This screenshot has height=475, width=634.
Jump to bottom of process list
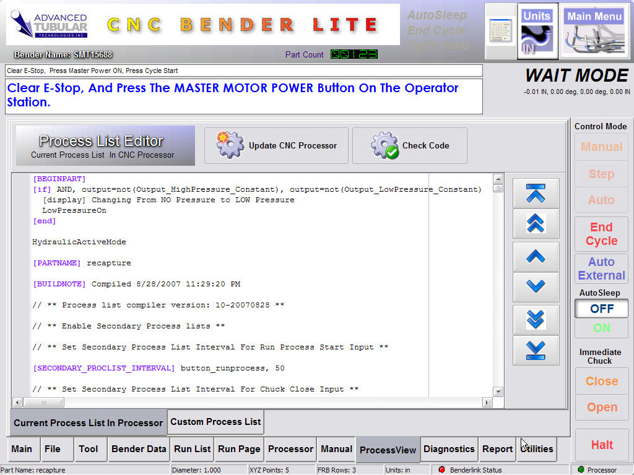[x=536, y=350]
